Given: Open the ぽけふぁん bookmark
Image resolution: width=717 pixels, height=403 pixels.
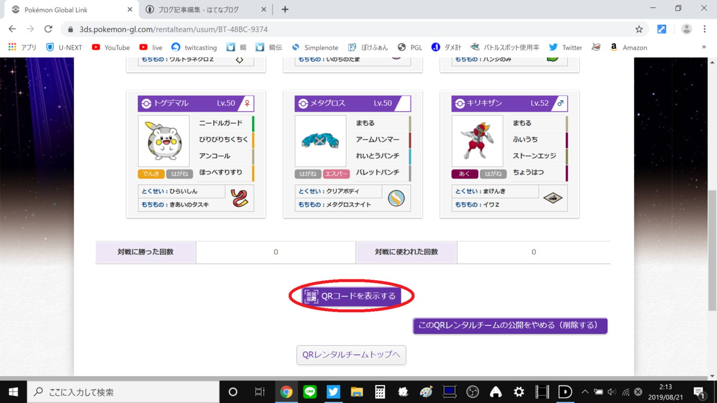Looking at the screenshot, I should point(368,47).
